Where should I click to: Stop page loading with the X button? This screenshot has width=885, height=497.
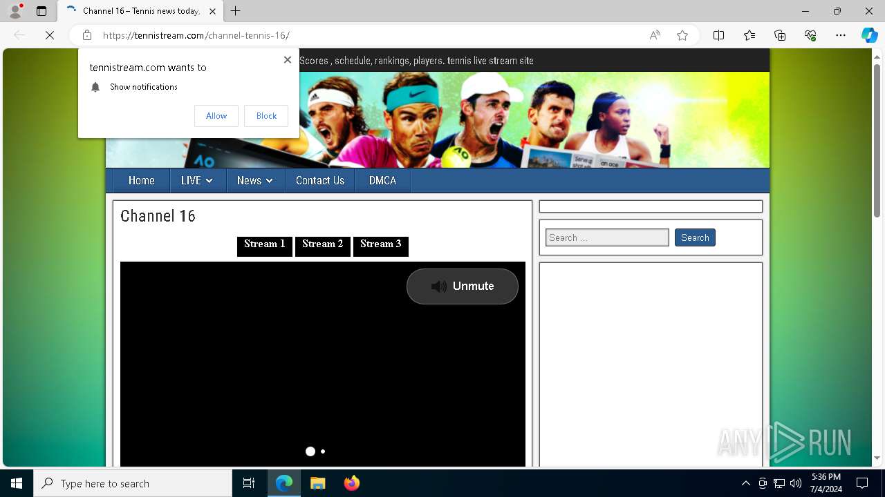[x=50, y=35]
